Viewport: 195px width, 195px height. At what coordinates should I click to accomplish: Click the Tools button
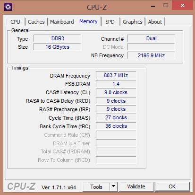click(x=96, y=186)
